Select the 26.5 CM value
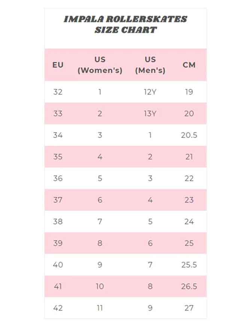The height and width of the screenshot is (326, 251). (x=189, y=287)
